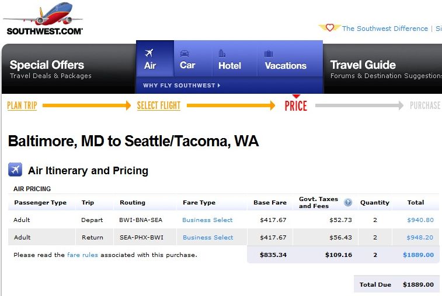The height and width of the screenshot is (296, 442).
Task: Open the fare rules link
Action: (82, 255)
